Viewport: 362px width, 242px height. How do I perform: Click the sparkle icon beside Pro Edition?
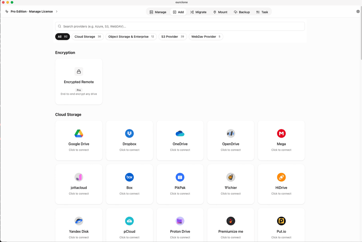coord(7,12)
